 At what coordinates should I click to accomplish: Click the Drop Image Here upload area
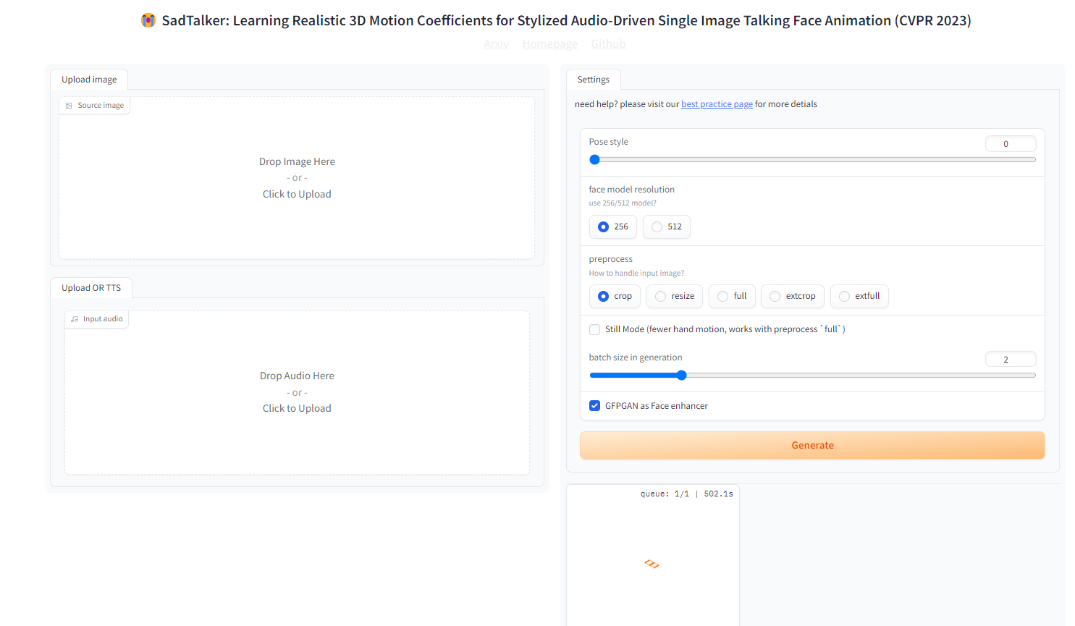pos(297,177)
